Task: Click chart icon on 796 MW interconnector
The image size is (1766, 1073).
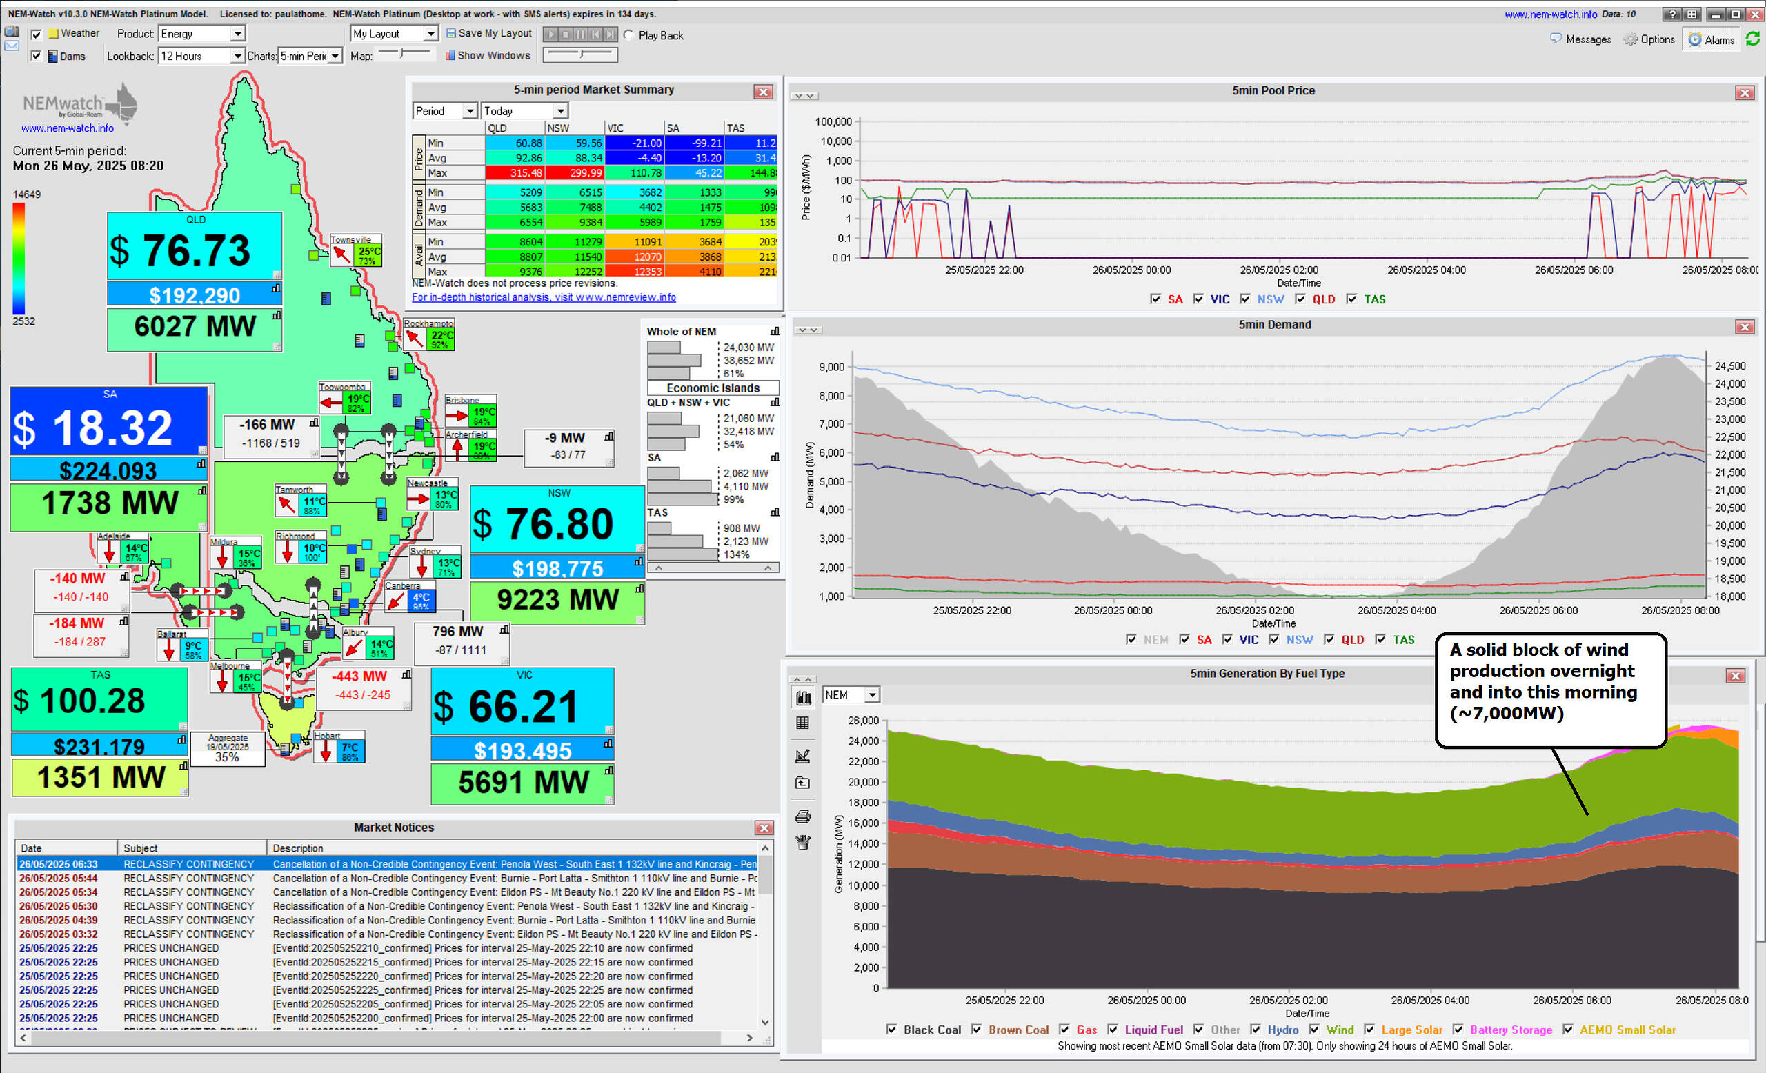Action: tap(504, 630)
